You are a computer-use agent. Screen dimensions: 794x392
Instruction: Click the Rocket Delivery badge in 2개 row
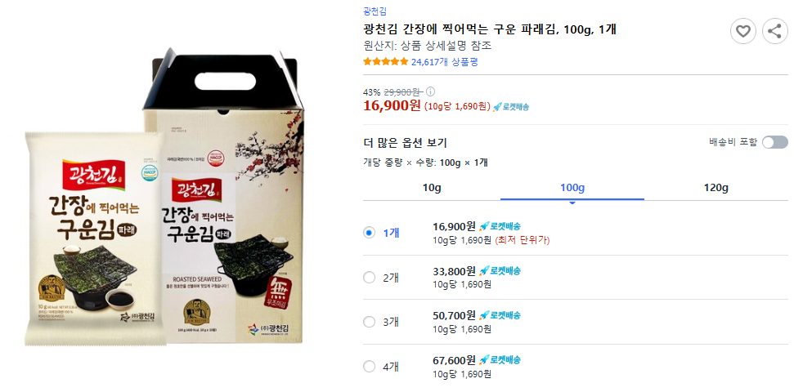pyautogui.click(x=500, y=271)
